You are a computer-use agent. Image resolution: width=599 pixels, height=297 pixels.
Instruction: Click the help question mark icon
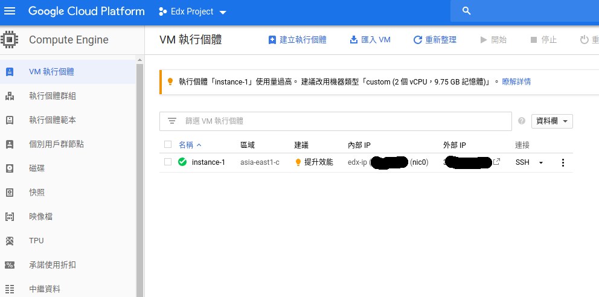522,121
